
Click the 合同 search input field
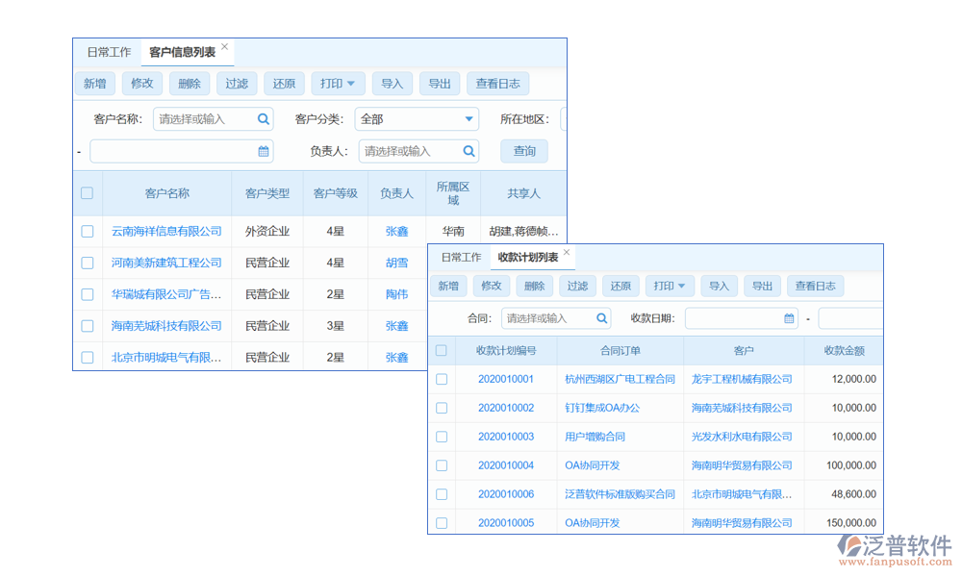pos(546,318)
